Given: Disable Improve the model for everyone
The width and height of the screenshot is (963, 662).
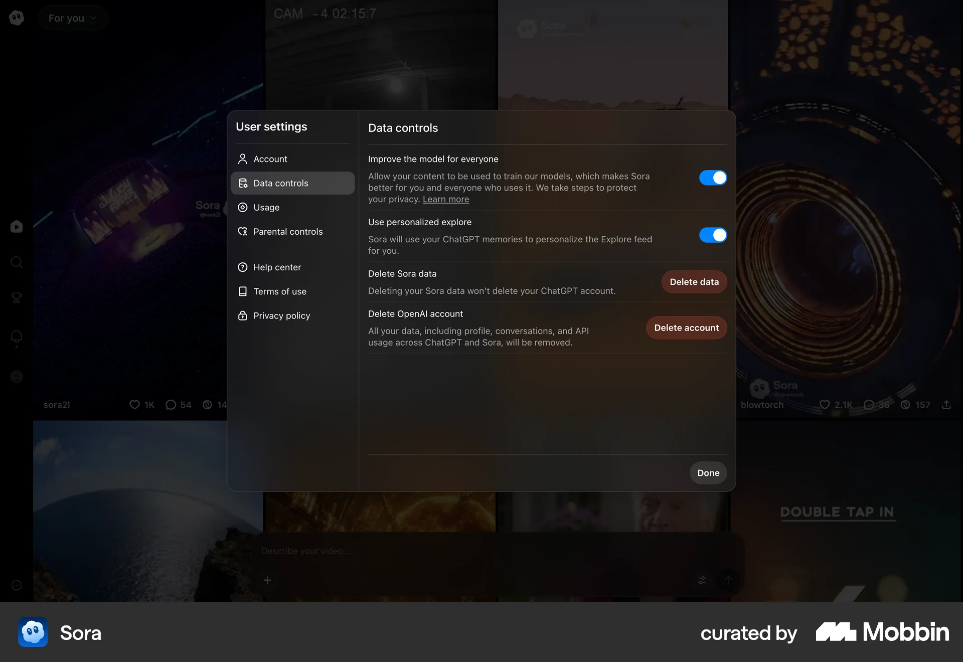Looking at the screenshot, I should click(713, 178).
